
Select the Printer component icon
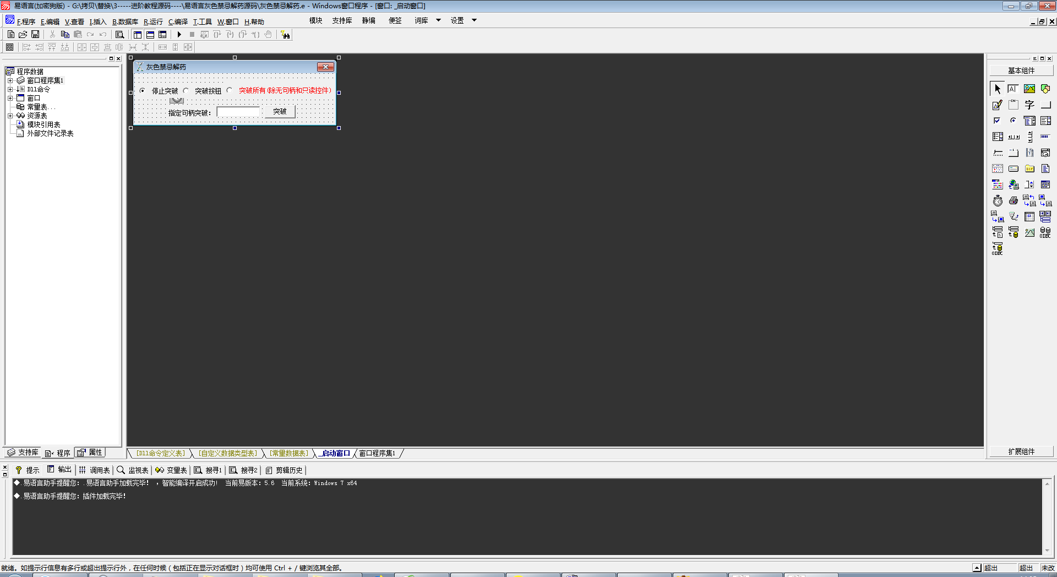click(x=1014, y=200)
